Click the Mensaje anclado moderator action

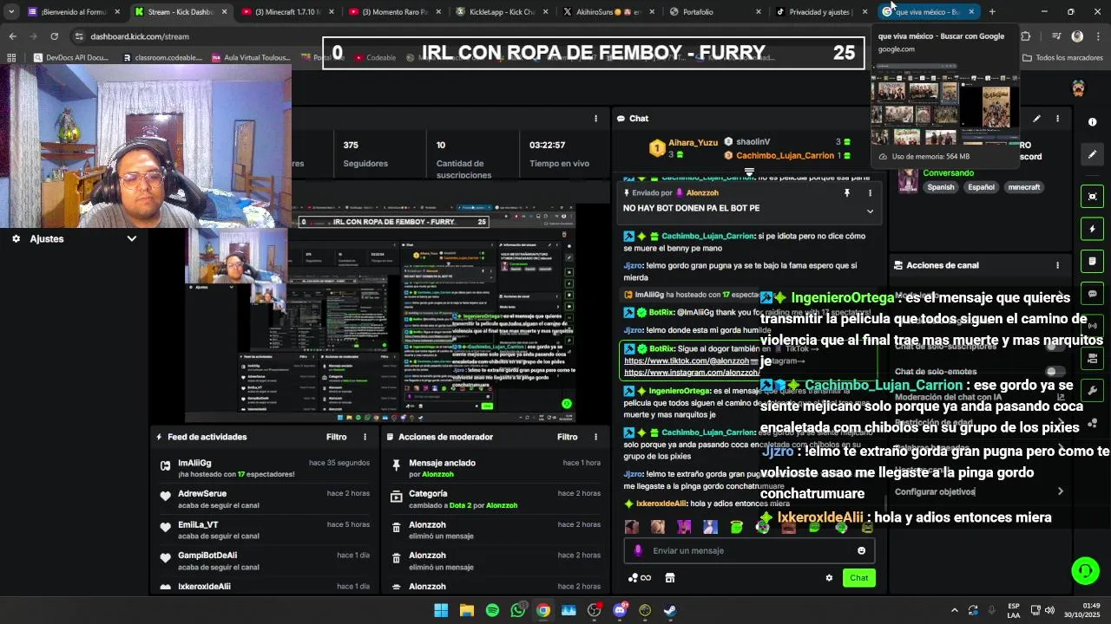[496, 468]
